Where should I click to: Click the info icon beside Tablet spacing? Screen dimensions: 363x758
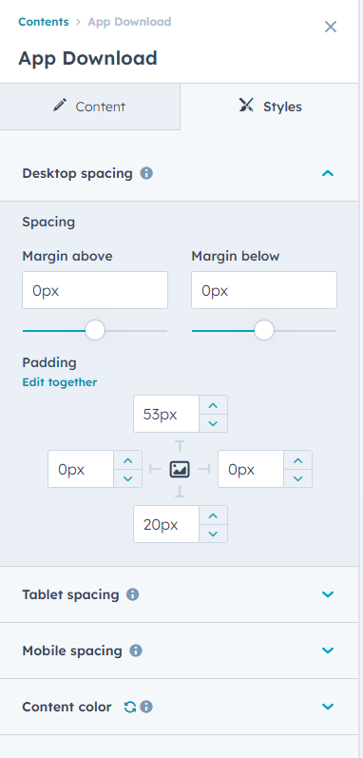[133, 594]
